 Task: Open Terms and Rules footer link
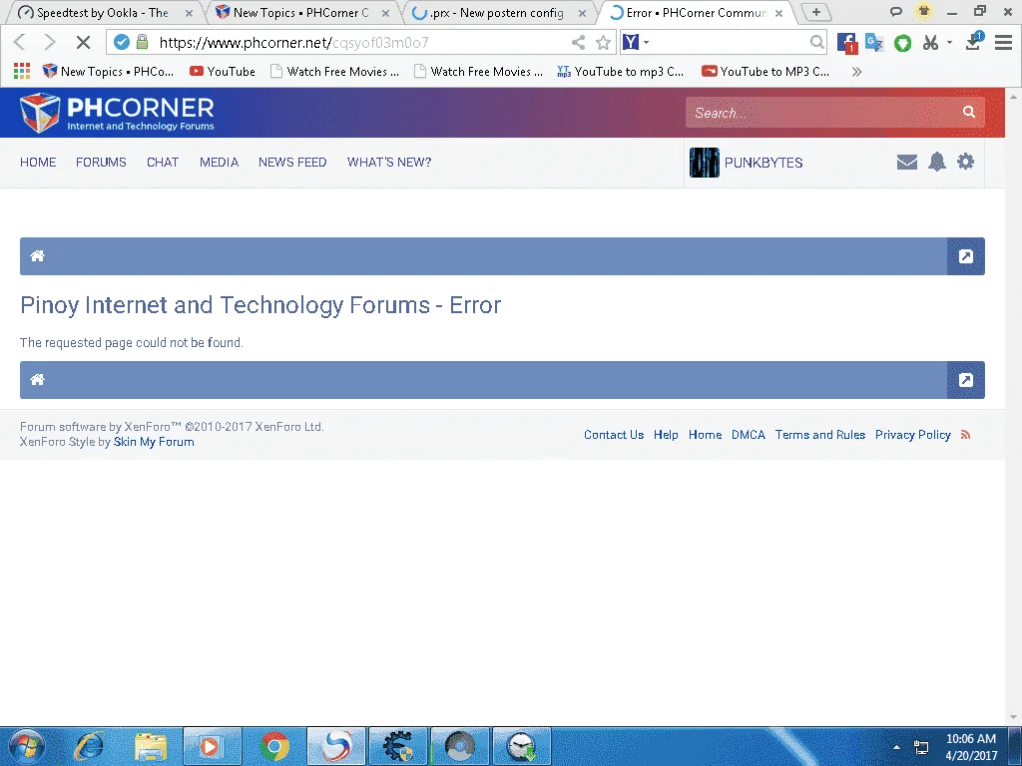pyautogui.click(x=820, y=435)
